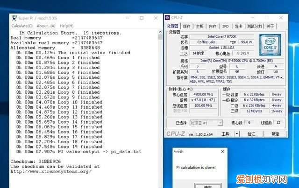This screenshot has height=188, width=299.
Task: Switch to the SPD tab in CPU-Z
Action: 225,26
